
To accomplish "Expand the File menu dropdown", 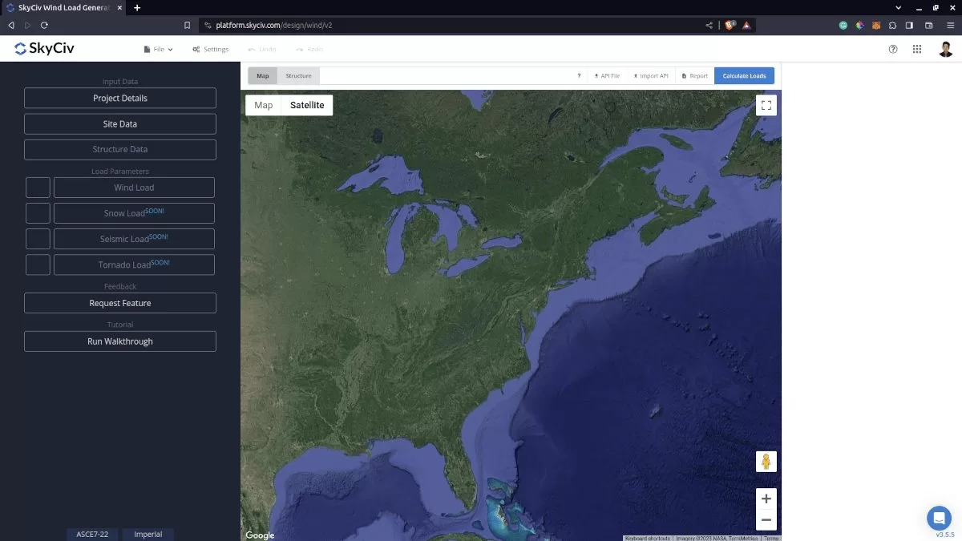I will (158, 49).
